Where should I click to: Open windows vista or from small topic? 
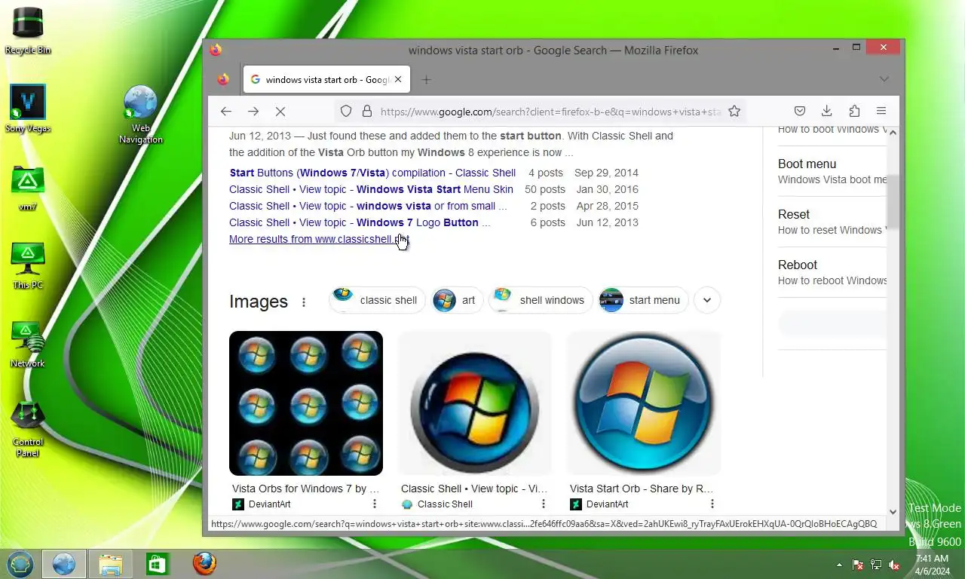368,206
